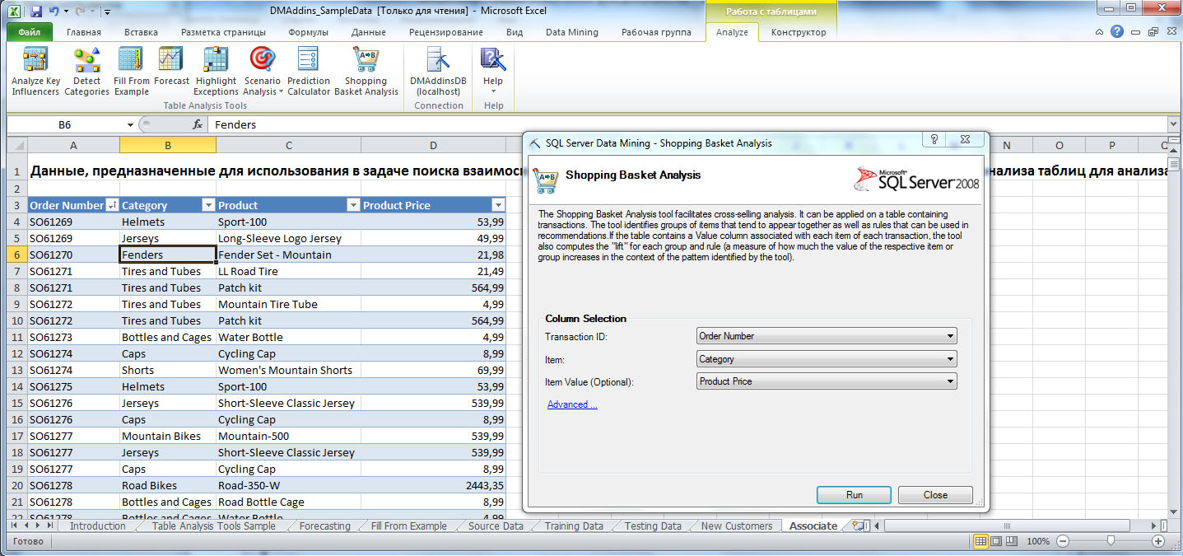Image resolution: width=1183 pixels, height=556 pixels.
Task: Open the Item combo box
Action: pyautogui.click(x=827, y=359)
